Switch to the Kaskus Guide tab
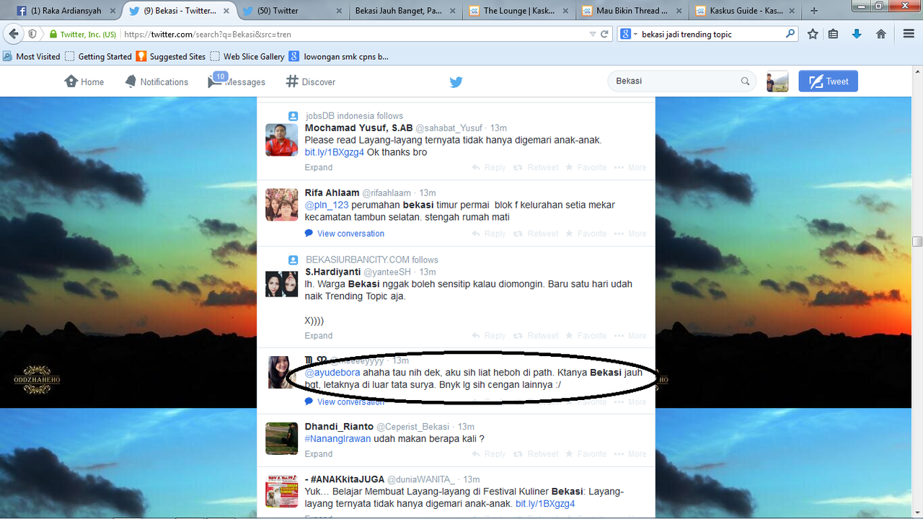Viewport: 923px width, 519px height. coord(746,11)
